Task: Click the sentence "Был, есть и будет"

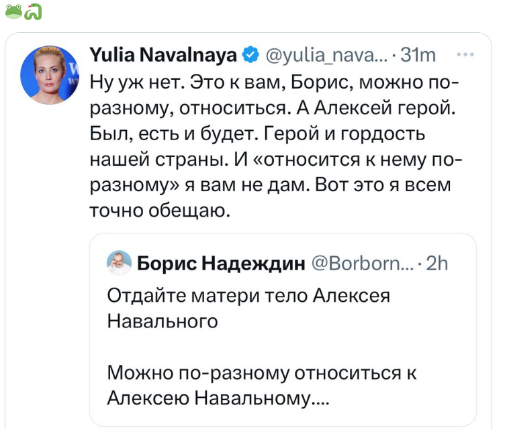Action: [171, 136]
